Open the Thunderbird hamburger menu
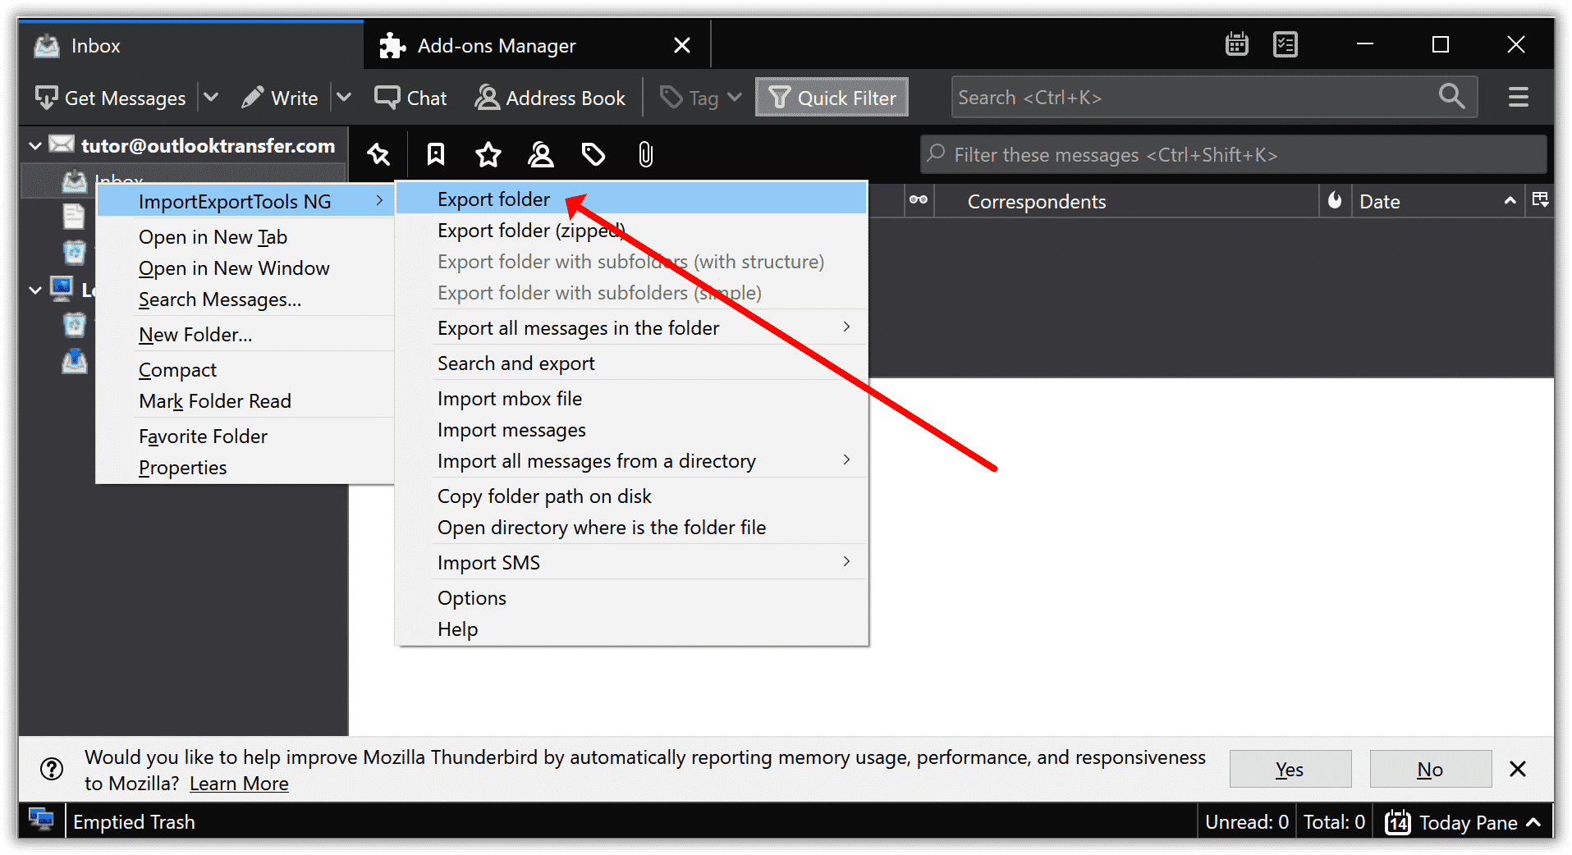Screen dimensions: 1572x855 pyautogui.click(x=1519, y=97)
